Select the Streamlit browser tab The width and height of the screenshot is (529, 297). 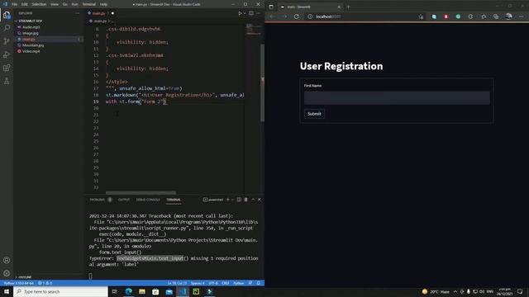[x=310, y=7]
